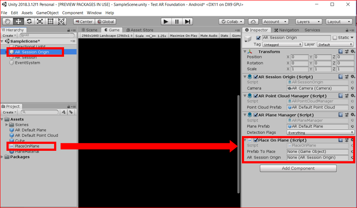Click Position X field

coord(299,57)
